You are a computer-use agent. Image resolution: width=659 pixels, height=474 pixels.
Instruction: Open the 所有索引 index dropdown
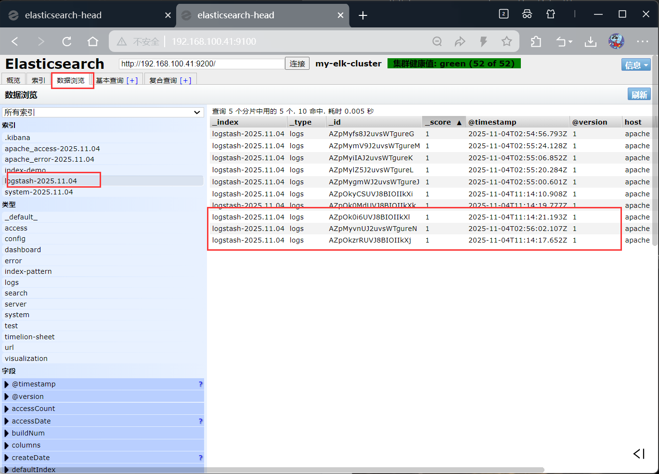point(103,112)
